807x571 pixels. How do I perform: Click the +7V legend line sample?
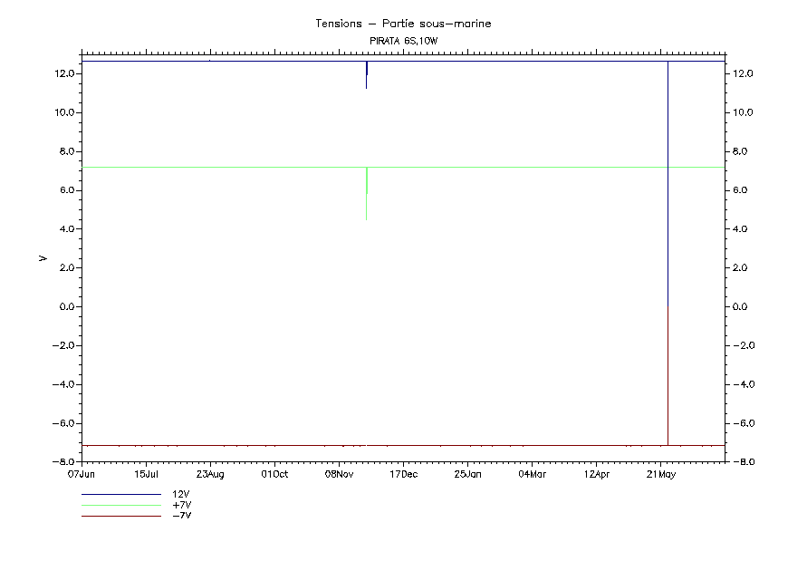(120, 505)
